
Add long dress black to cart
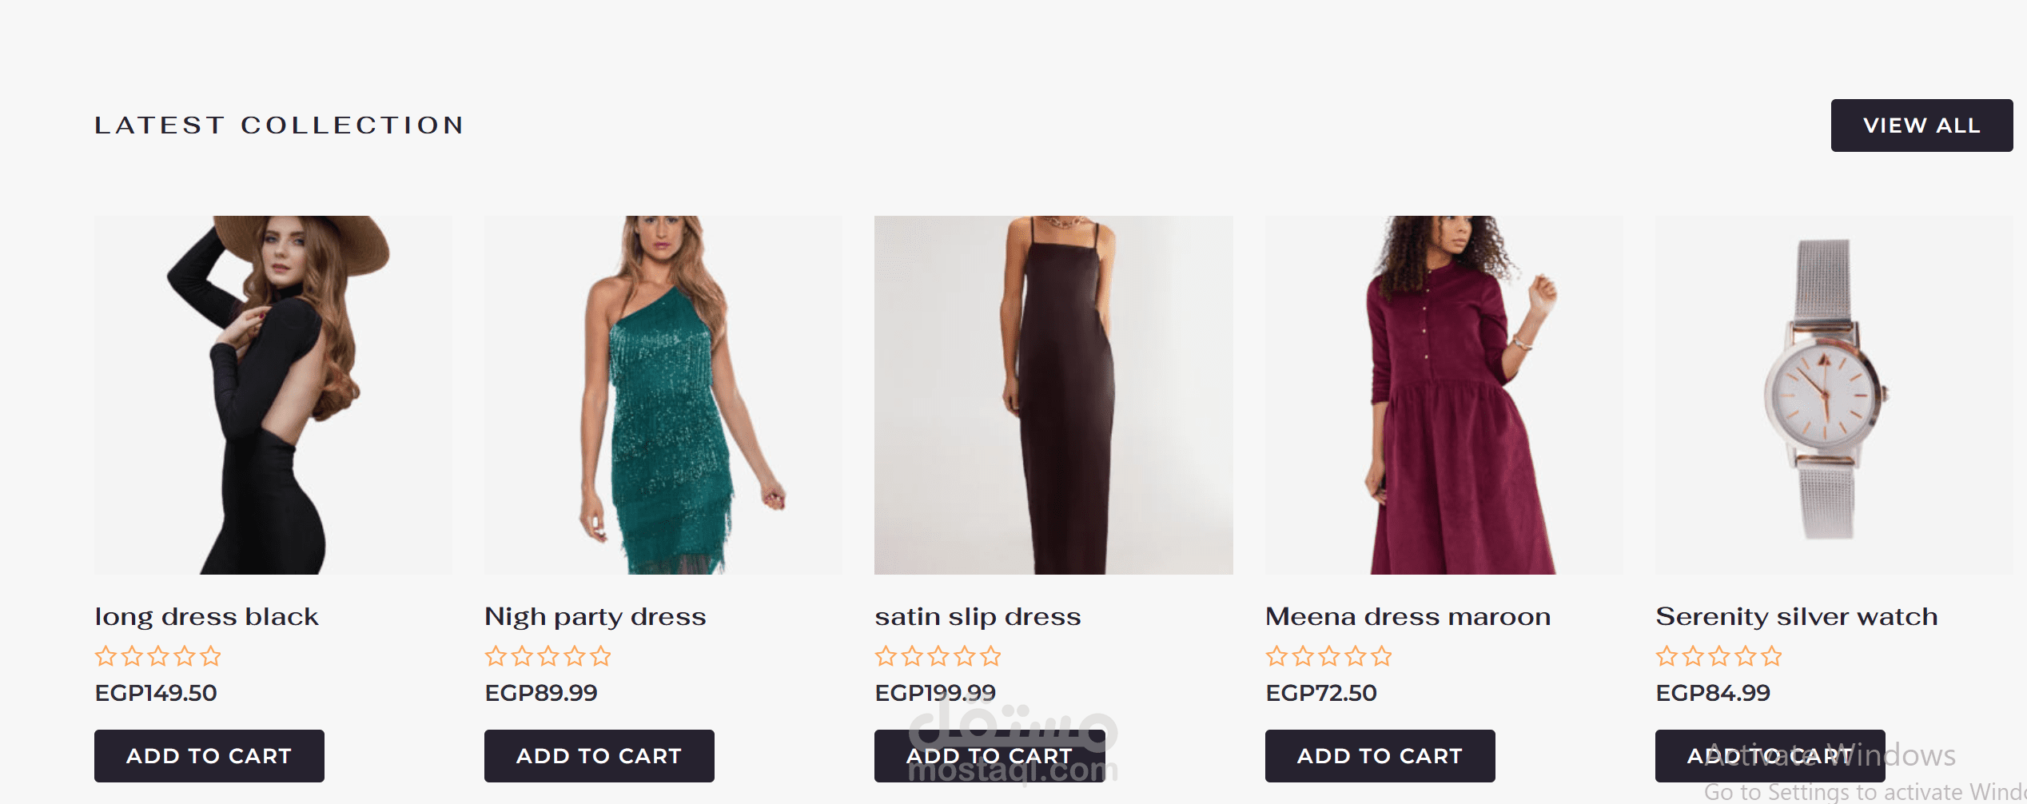pos(209,755)
